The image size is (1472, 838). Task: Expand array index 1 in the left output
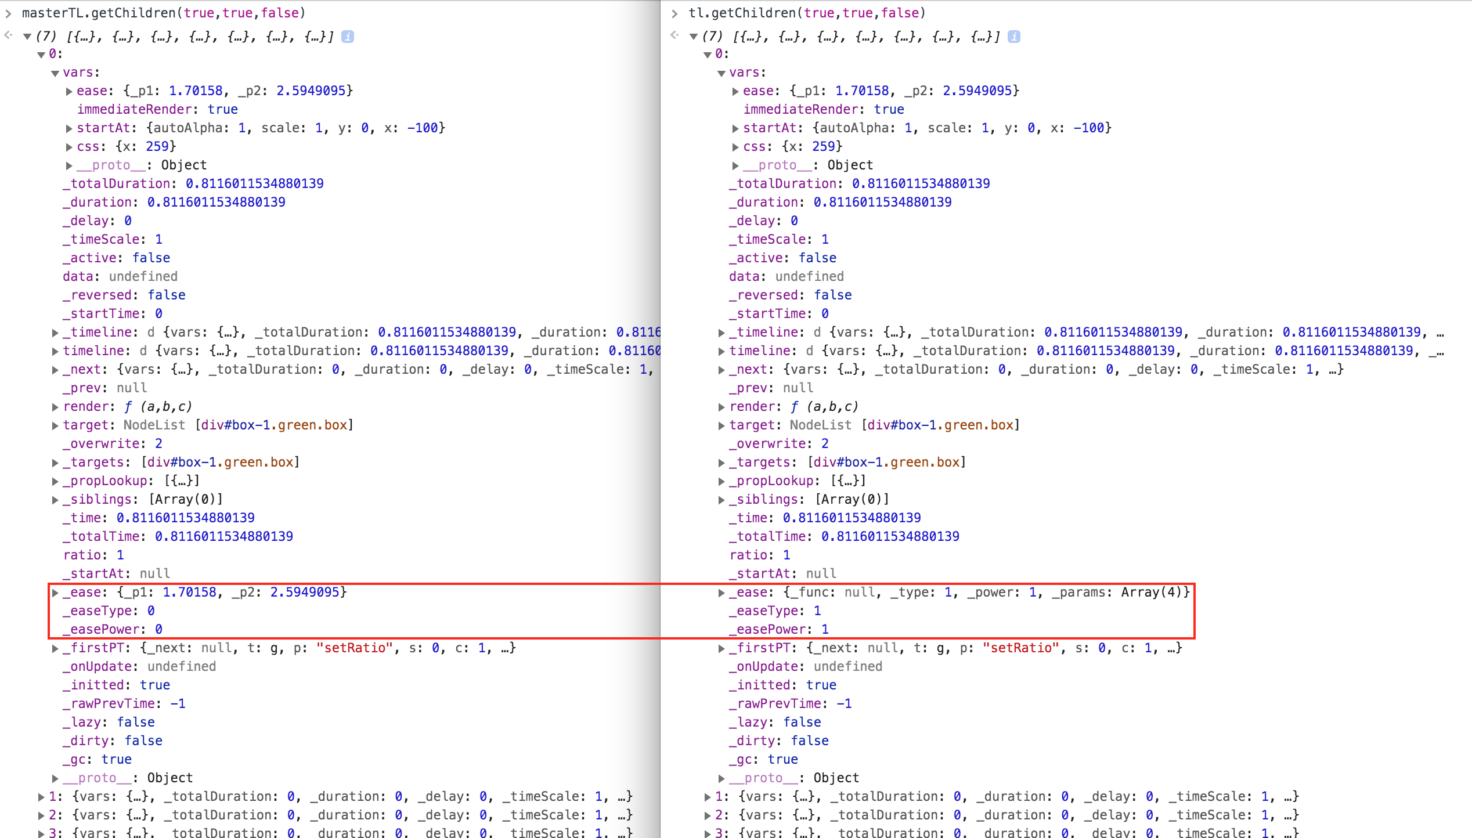41,796
